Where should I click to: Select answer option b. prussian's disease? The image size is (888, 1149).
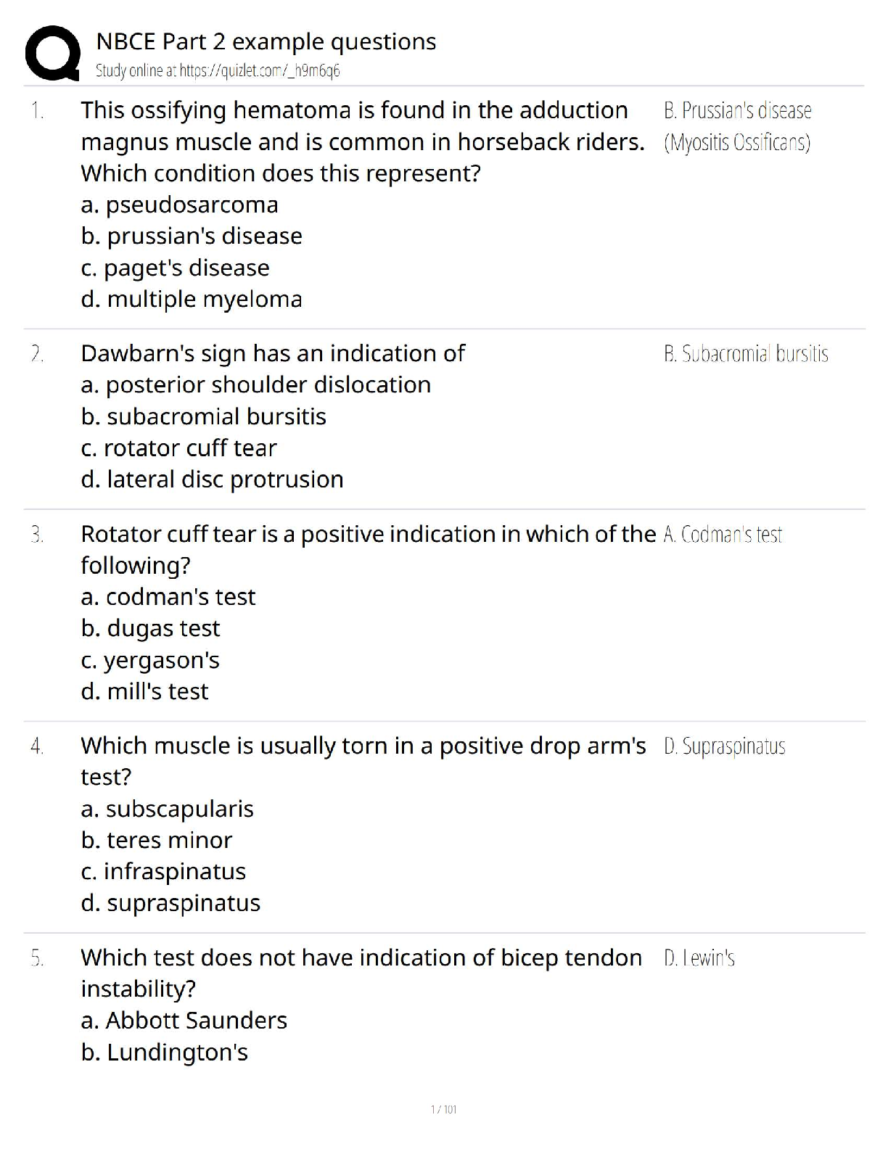coord(192,236)
